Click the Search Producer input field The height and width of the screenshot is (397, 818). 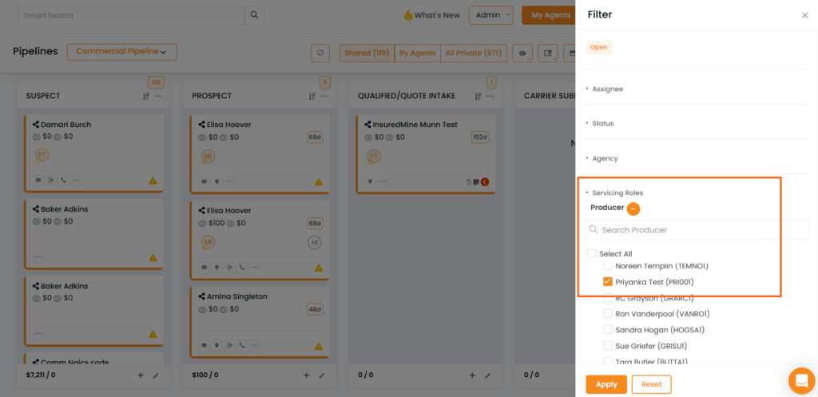[696, 230]
